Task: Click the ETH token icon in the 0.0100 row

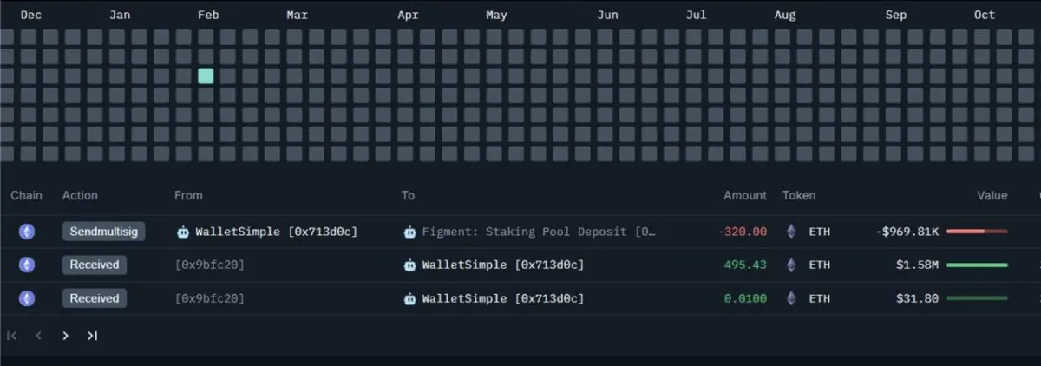Action: pyautogui.click(x=790, y=298)
